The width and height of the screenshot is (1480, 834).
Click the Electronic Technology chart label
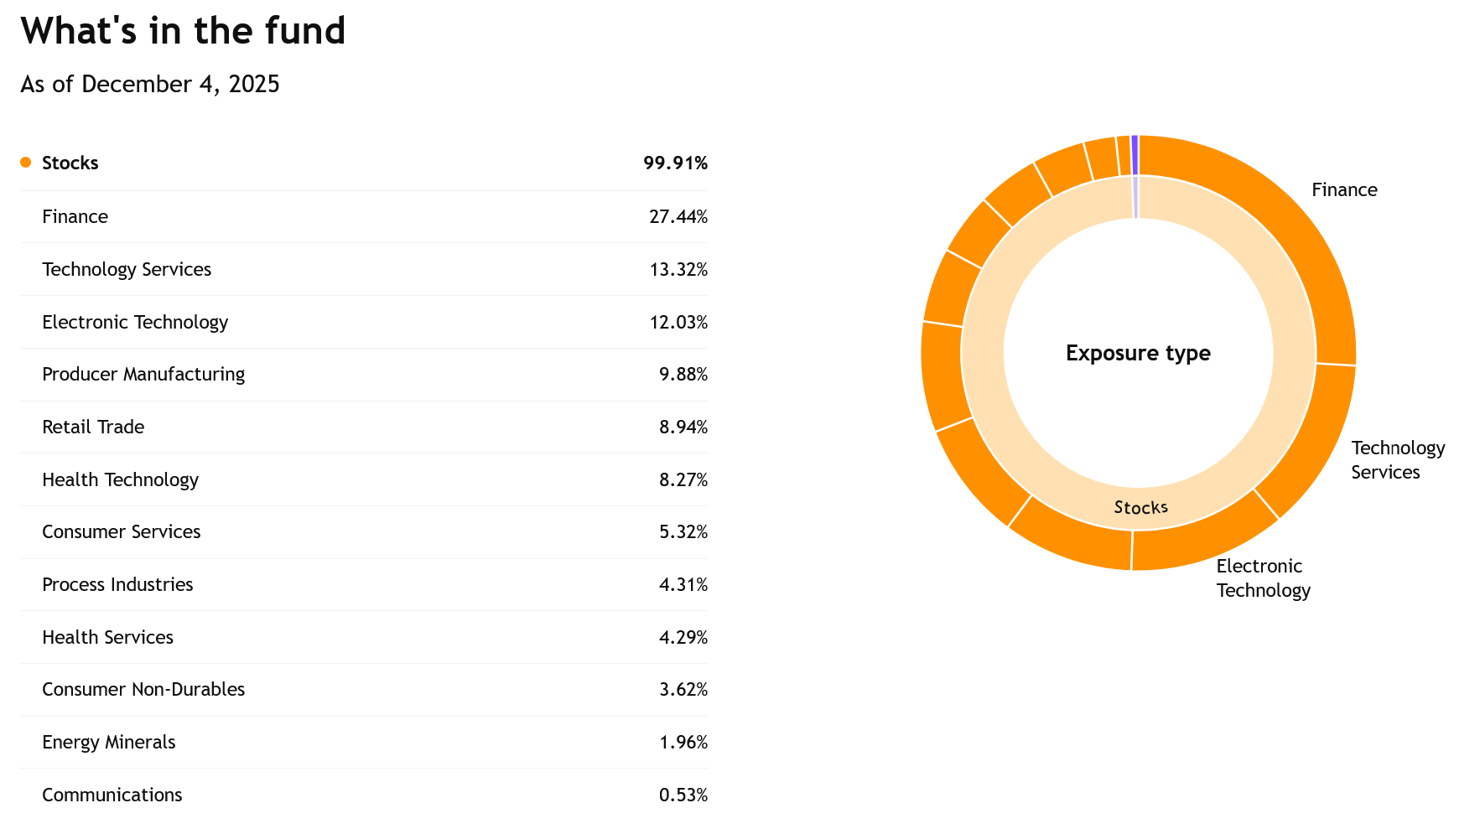(1263, 578)
